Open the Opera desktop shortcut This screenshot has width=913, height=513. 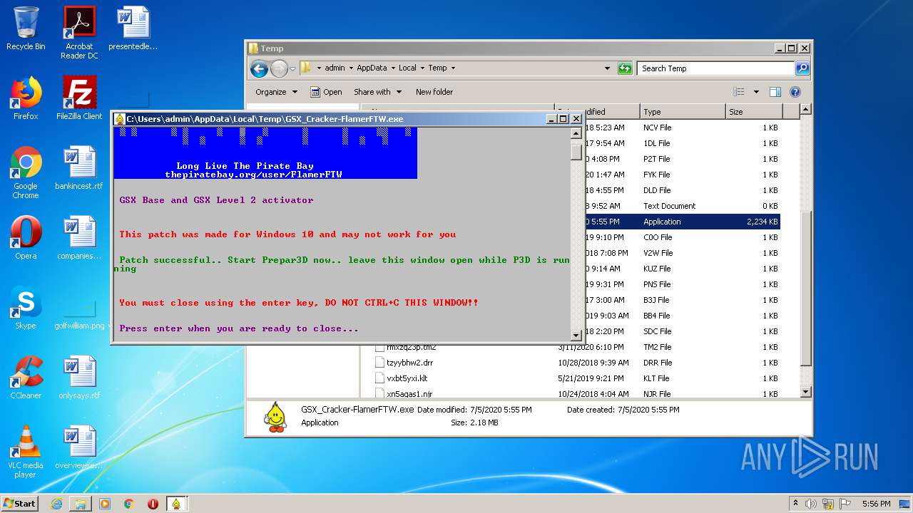point(26,239)
